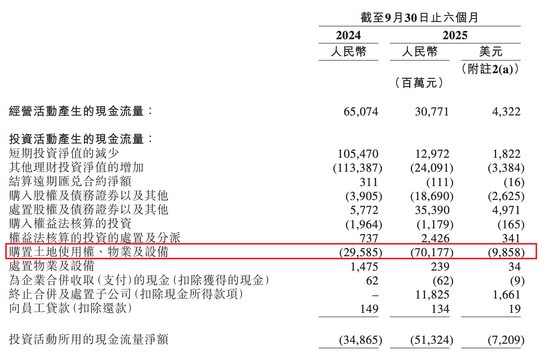Select row label 其他理財投資淨值的增加

pos(77,167)
